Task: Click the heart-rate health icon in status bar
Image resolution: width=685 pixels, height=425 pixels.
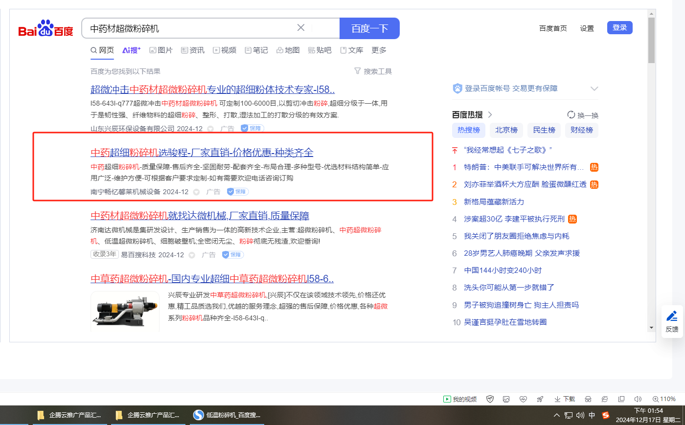Action: pos(523,399)
